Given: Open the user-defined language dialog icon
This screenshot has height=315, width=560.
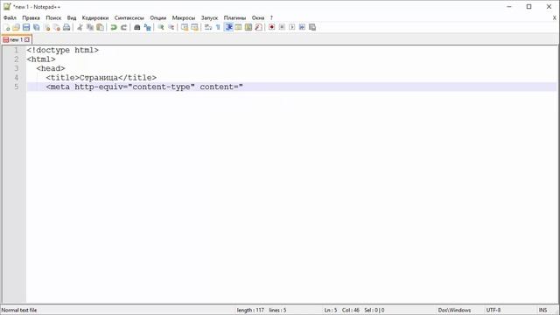Looking at the screenshot, I should tap(238, 27).
